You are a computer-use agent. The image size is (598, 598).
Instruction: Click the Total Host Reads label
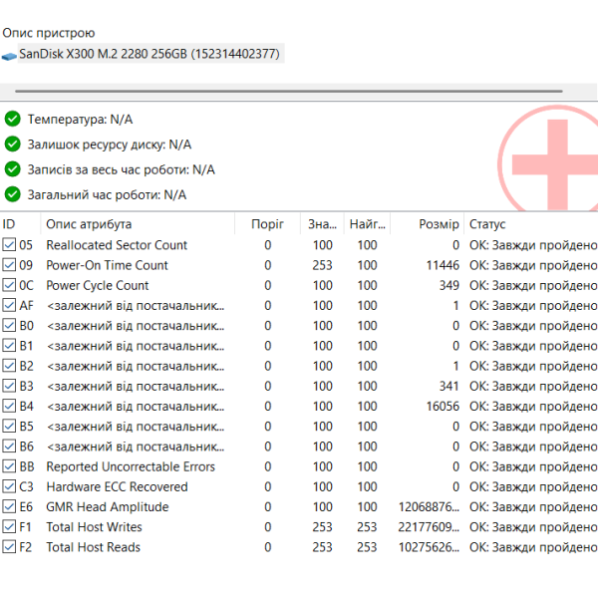point(93,547)
